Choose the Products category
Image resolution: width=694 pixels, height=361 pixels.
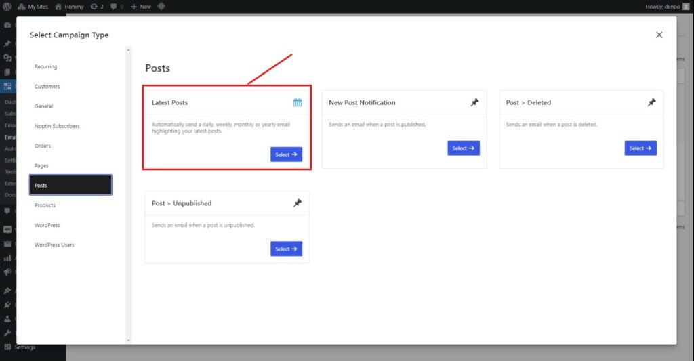(x=45, y=205)
